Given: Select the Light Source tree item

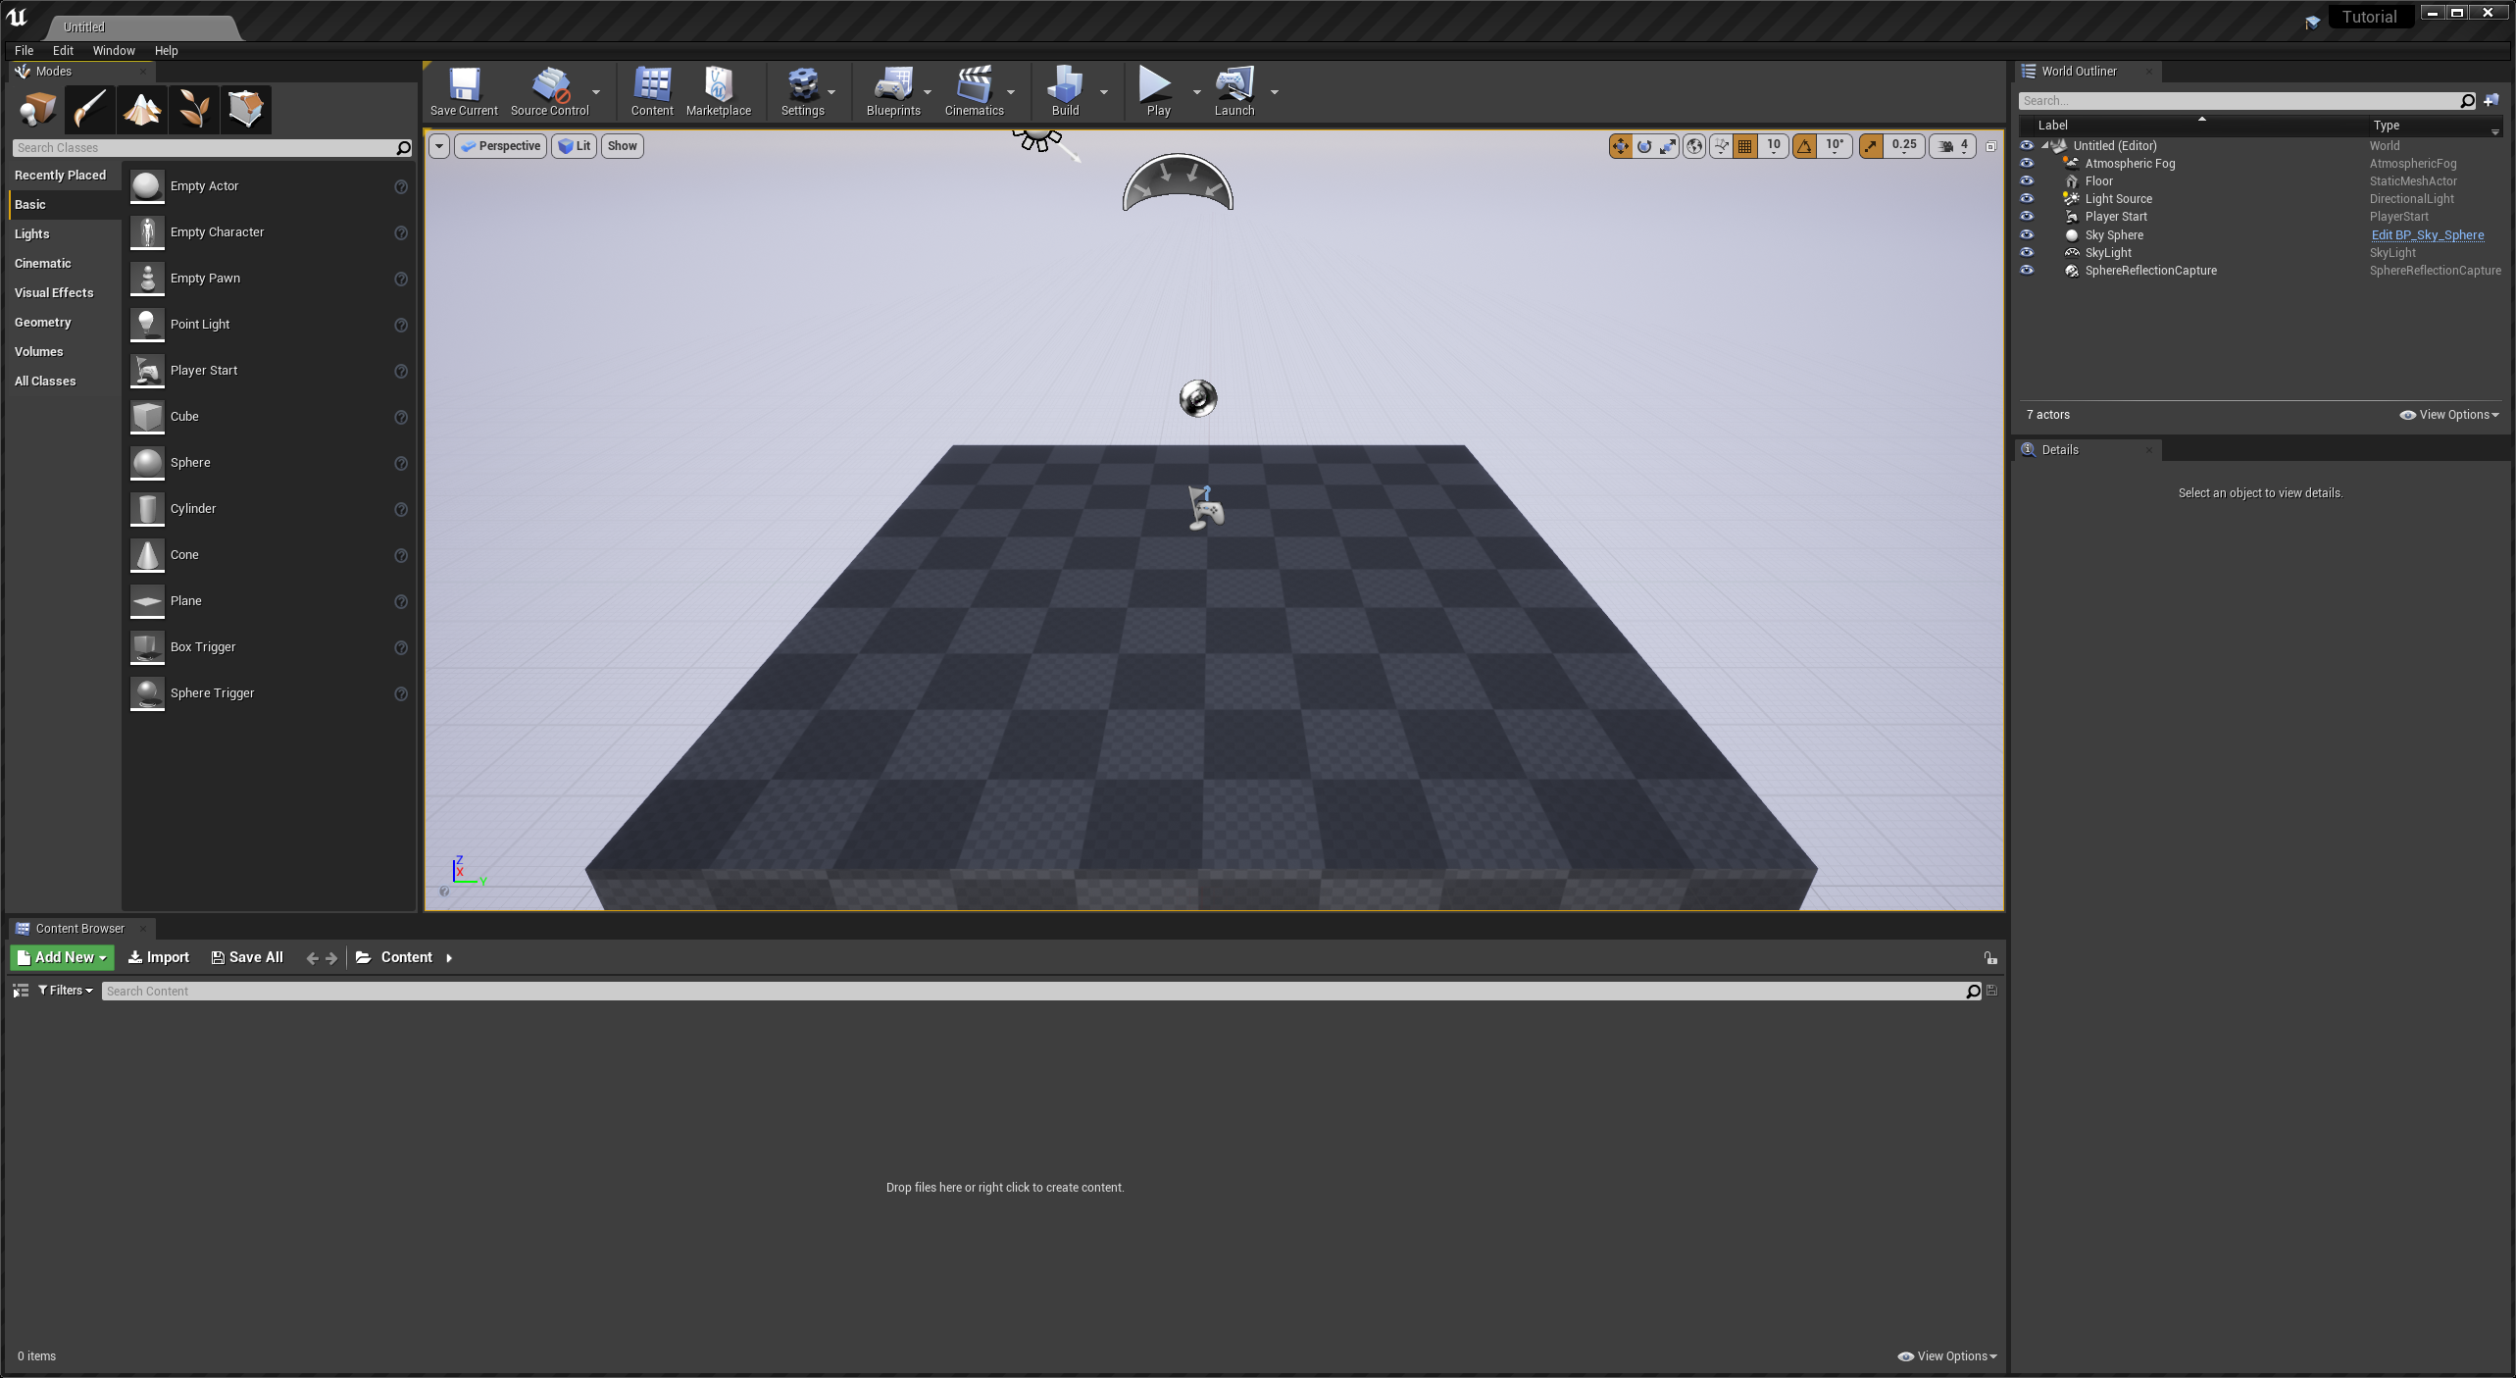Looking at the screenshot, I should [2118, 199].
